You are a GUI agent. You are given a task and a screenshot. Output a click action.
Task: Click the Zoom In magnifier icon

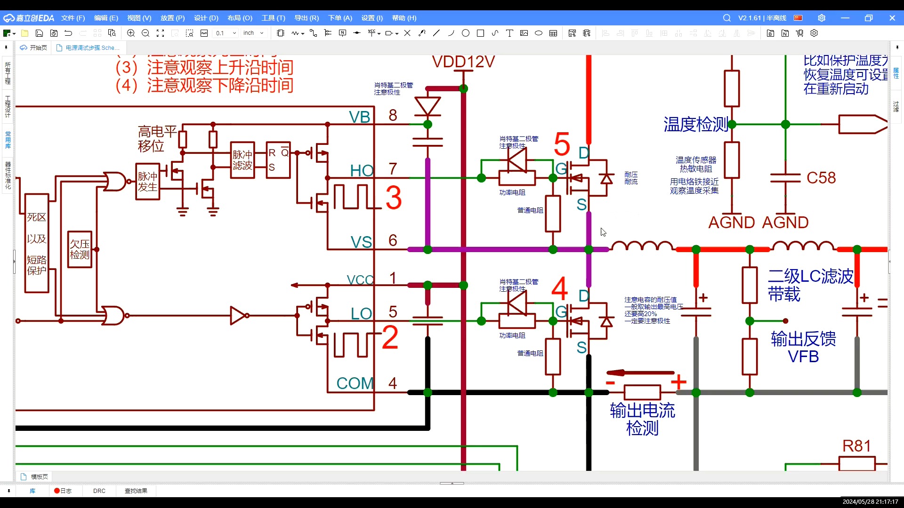click(131, 33)
